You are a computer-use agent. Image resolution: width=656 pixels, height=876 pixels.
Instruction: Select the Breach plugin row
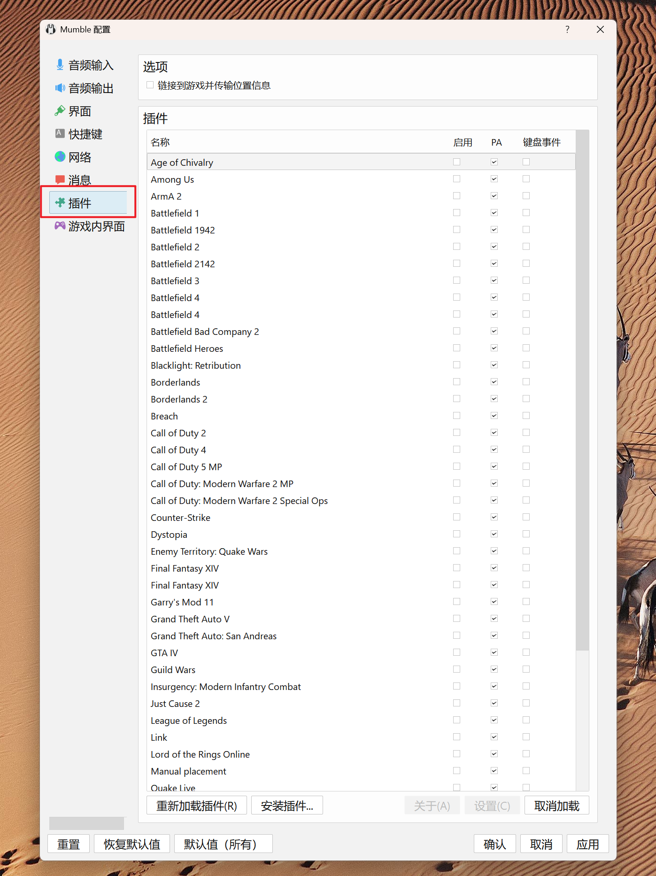click(x=361, y=416)
